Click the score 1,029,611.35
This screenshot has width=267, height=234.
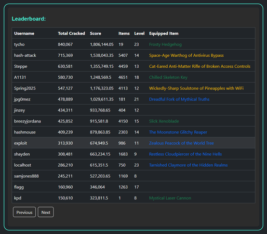tap(102, 99)
